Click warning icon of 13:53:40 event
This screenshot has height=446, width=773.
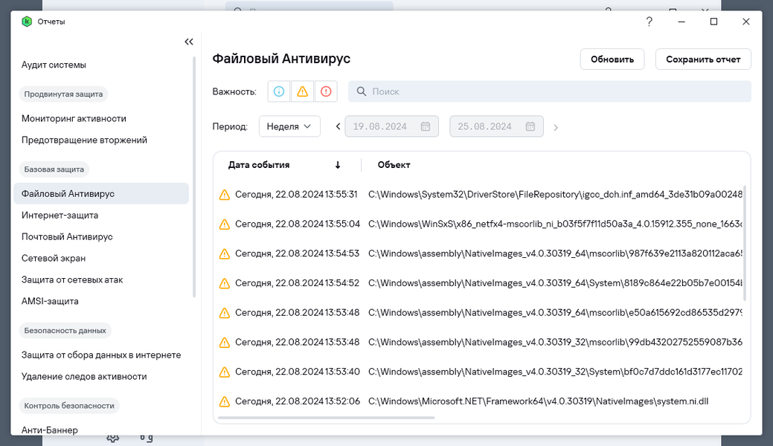coord(224,372)
